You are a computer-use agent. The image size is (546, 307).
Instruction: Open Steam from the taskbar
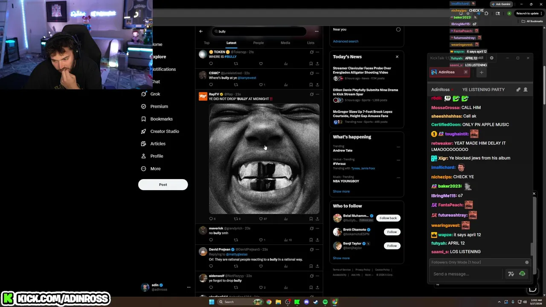click(316, 302)
